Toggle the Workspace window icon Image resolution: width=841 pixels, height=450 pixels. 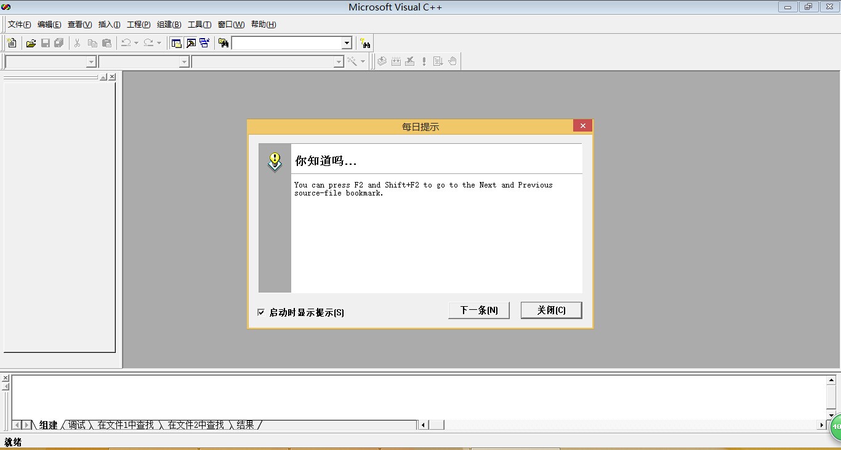177,43
